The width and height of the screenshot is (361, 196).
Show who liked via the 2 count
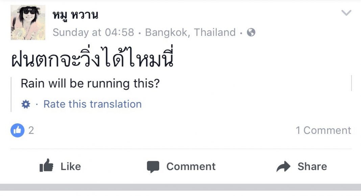tap(31, 130)
